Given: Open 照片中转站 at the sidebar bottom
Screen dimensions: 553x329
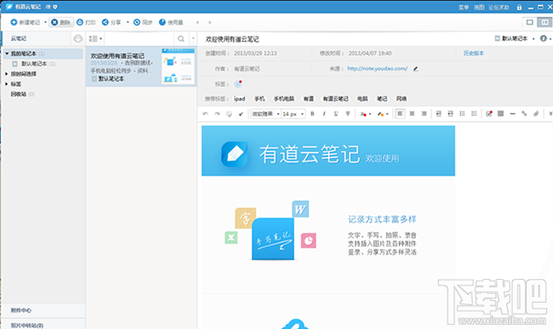Looking at the screenshot, I should point(27,325).
